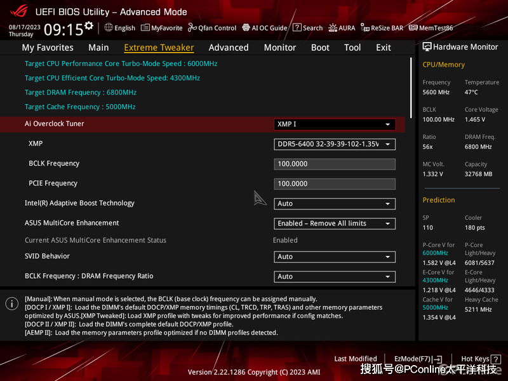This screenshot has height=381, width=508.
Task: Click Target CPU Efficient Core Turbo-Mode Speed text
Action: [112, 78]
